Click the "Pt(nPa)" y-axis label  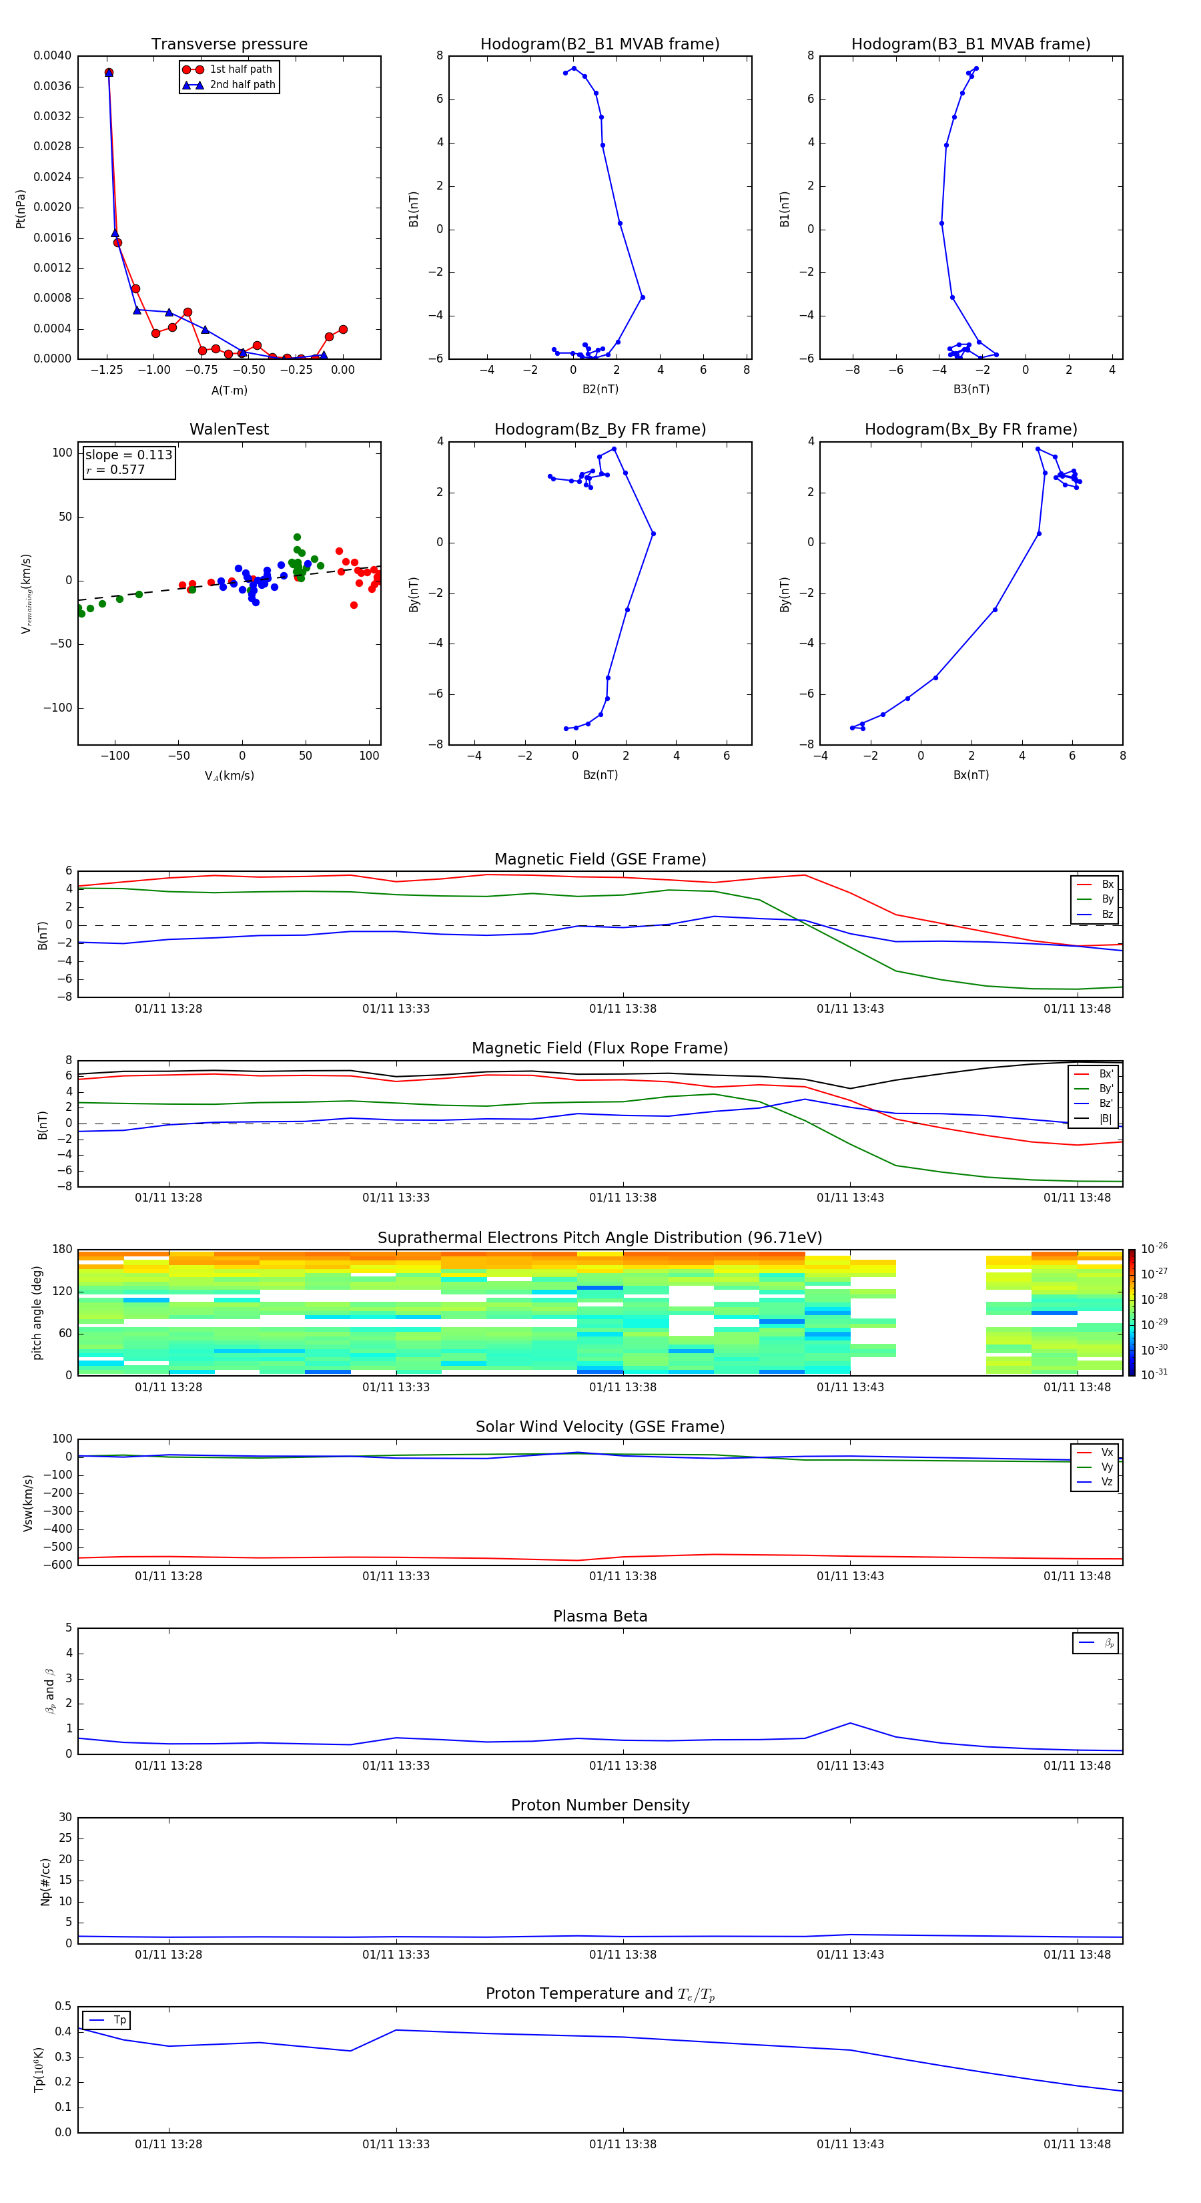[x=21, y=209]
